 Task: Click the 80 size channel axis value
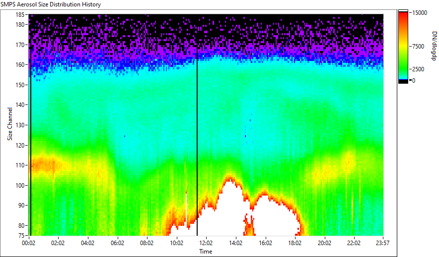point(21,225)
